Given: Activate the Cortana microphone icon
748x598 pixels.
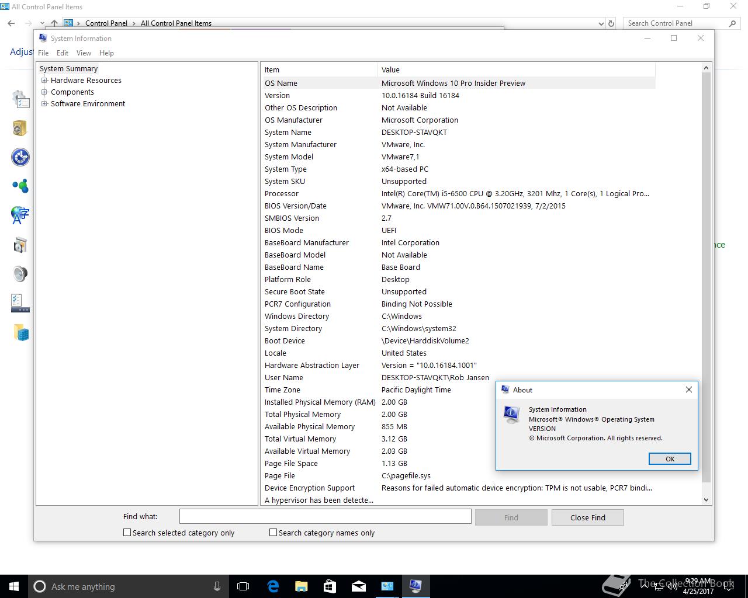Looking at the screenshot, I should click(217, 586).
